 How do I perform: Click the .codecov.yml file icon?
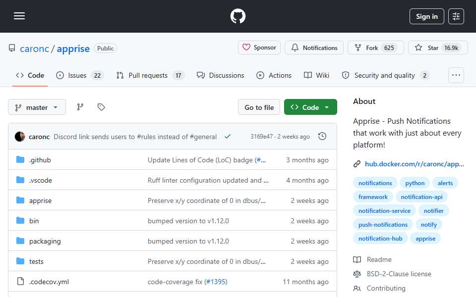(20, 282)
